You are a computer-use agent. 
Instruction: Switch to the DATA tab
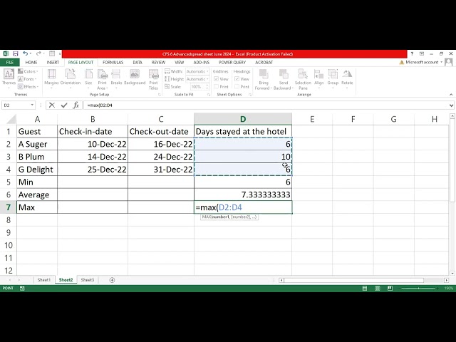(x=138, y=63)
